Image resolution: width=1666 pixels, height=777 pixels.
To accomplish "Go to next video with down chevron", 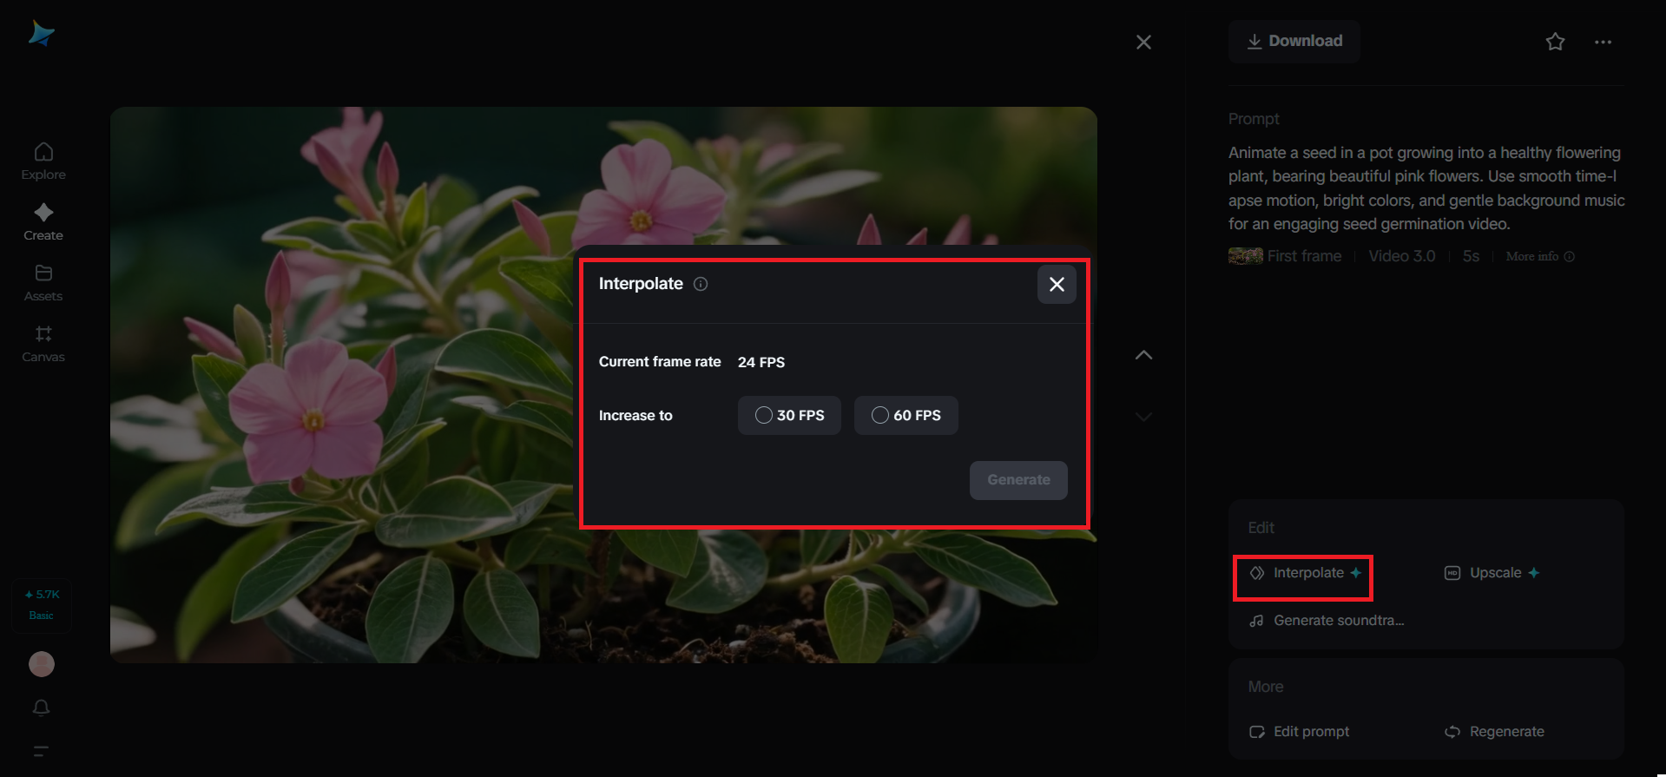I will [x=1143, y=417].
